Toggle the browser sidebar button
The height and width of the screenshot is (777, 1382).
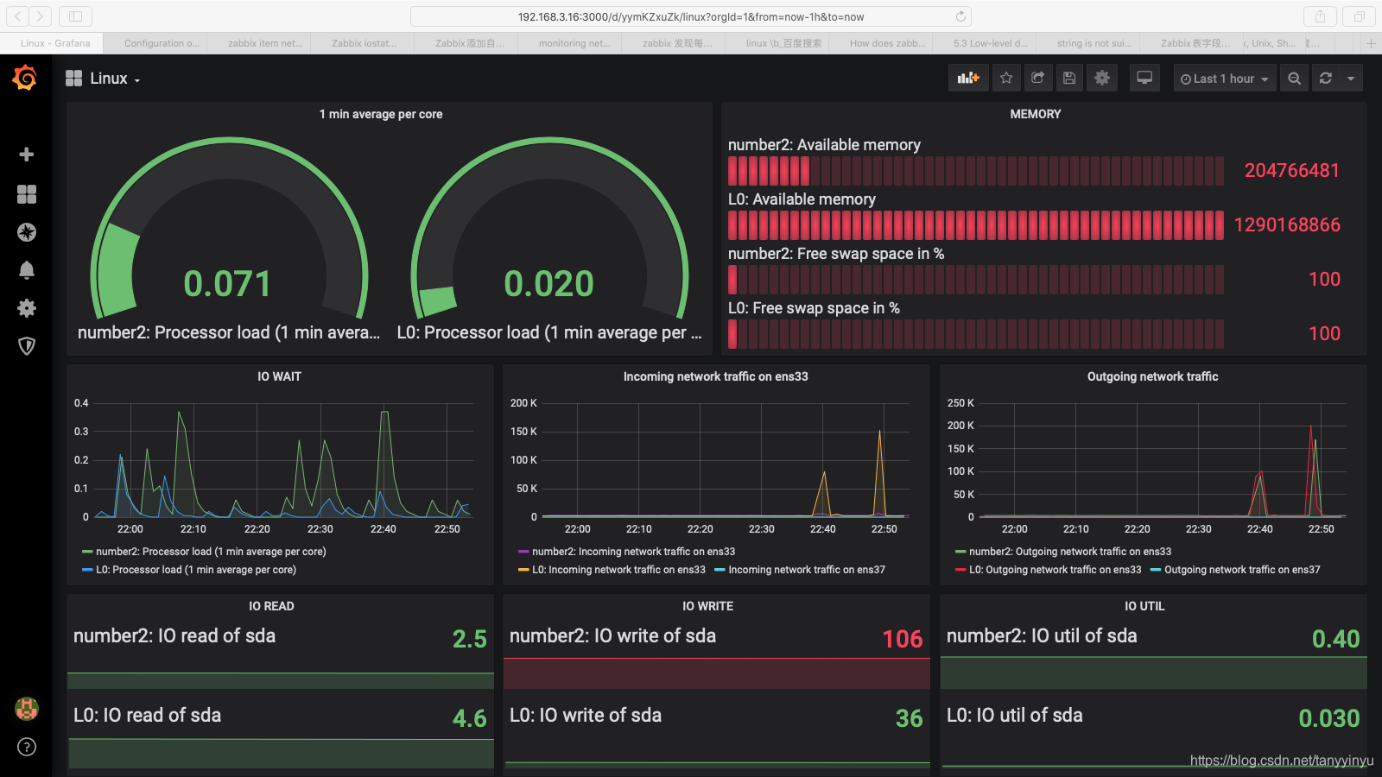point(75,16)
